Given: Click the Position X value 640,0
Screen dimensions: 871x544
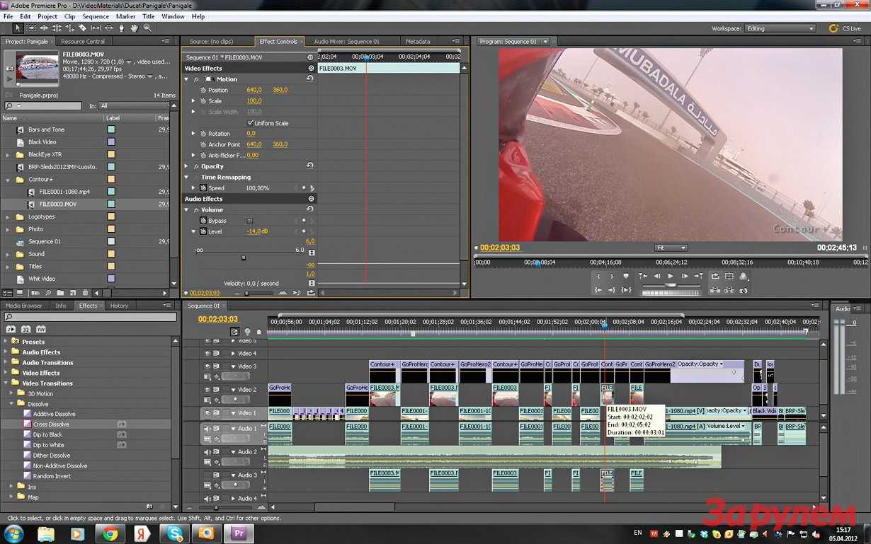Looking at the screenshot, I should [254, 90].
